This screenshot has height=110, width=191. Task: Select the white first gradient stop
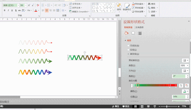132,85
